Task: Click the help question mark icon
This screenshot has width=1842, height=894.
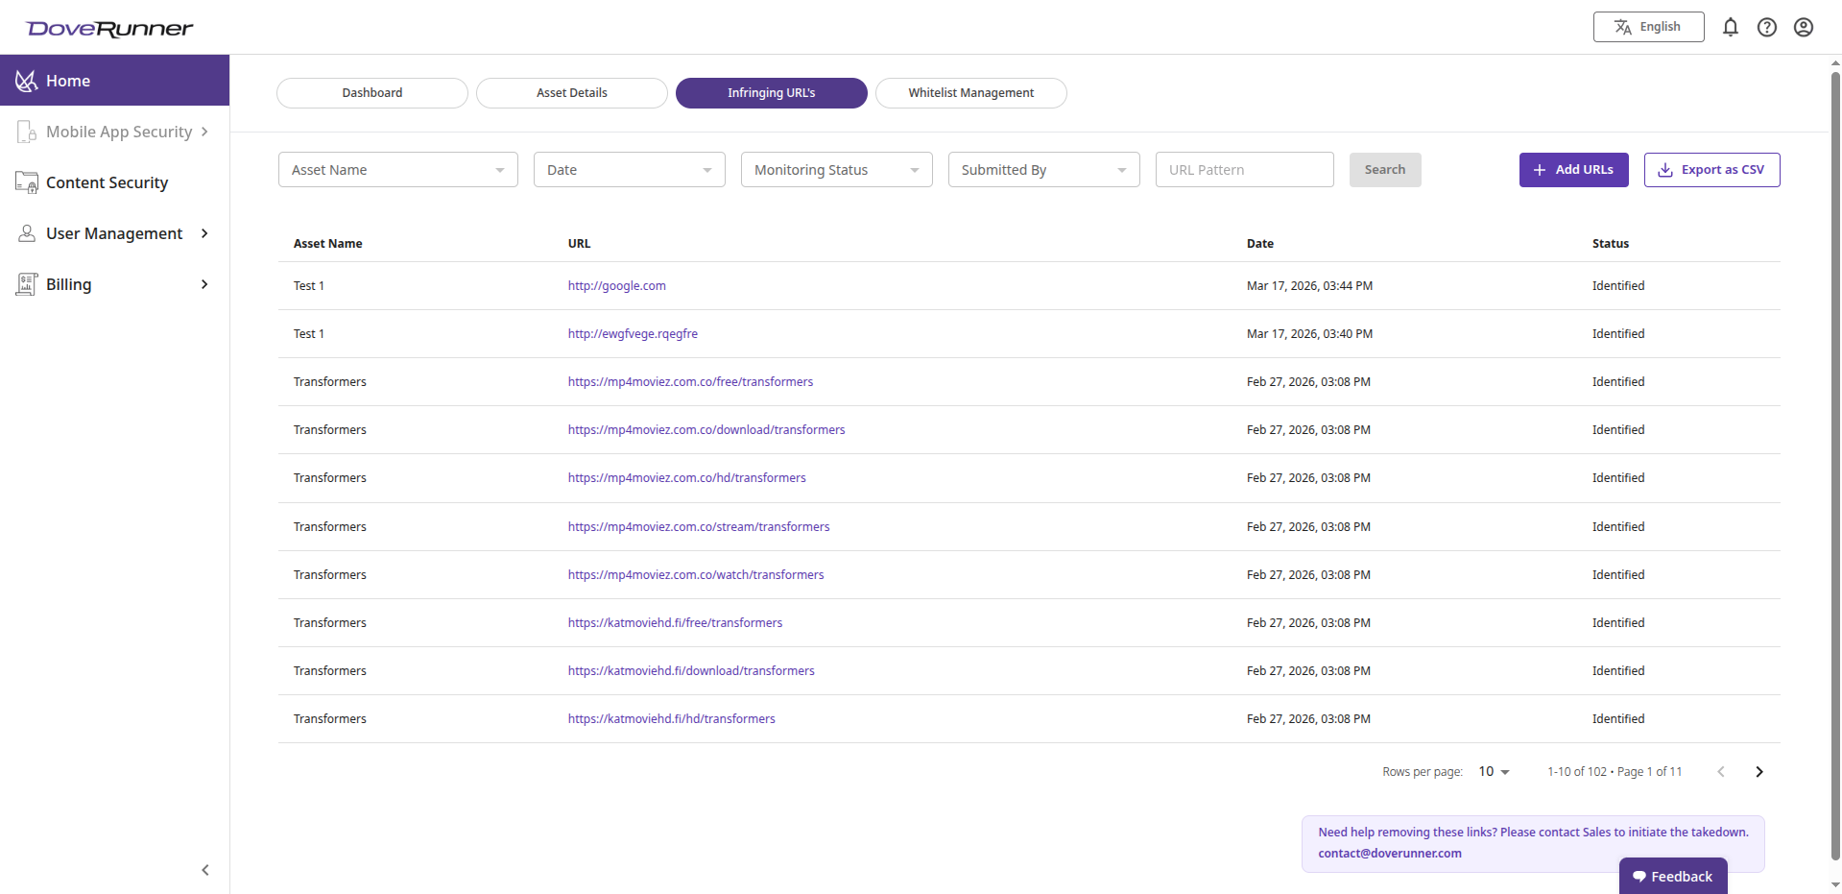Action: click(1767, 27)
